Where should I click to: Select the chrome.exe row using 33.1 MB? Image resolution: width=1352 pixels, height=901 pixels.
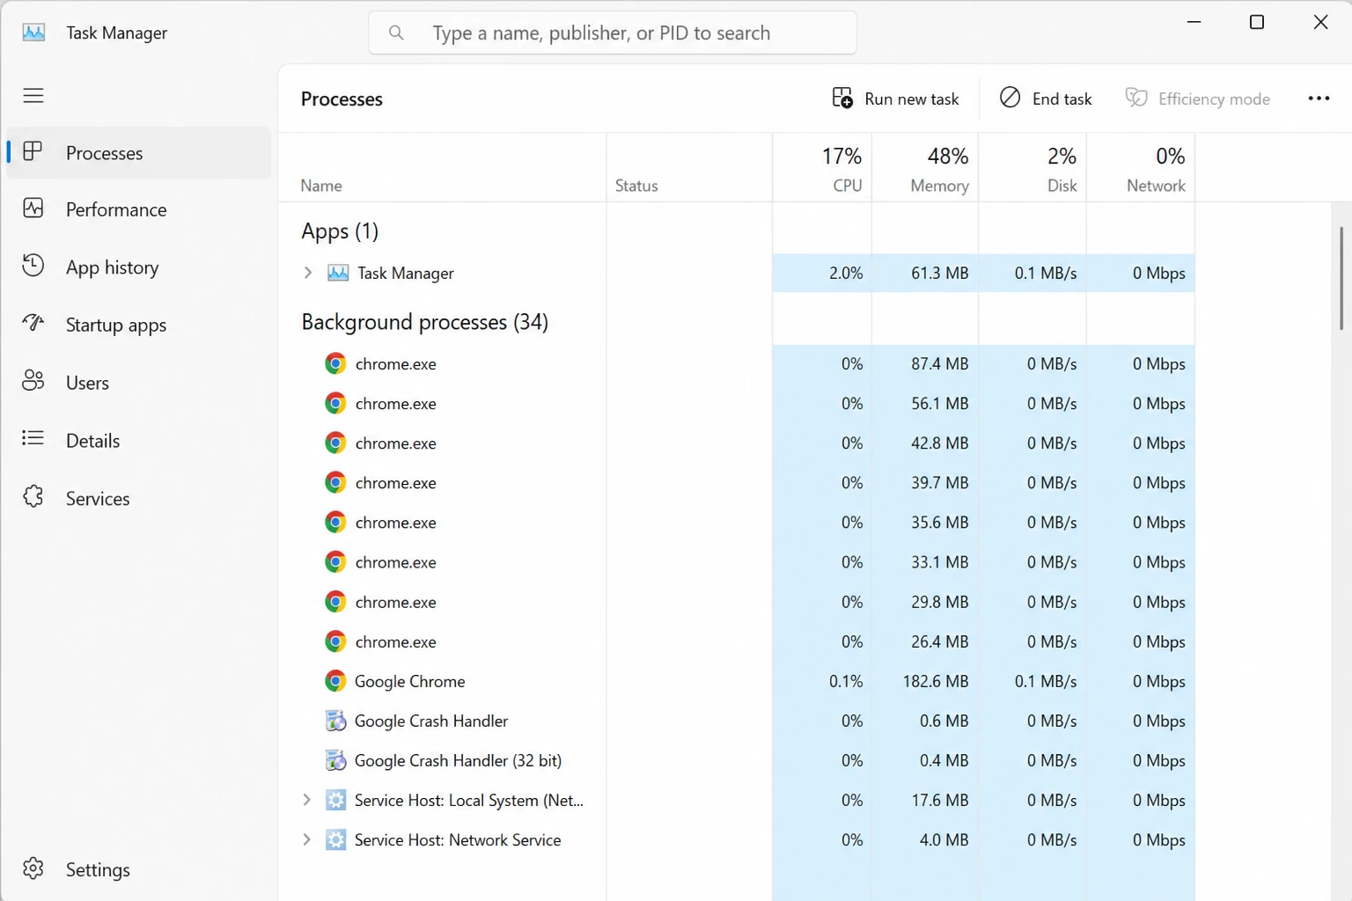pyautogui.click(x=737, y=561)
